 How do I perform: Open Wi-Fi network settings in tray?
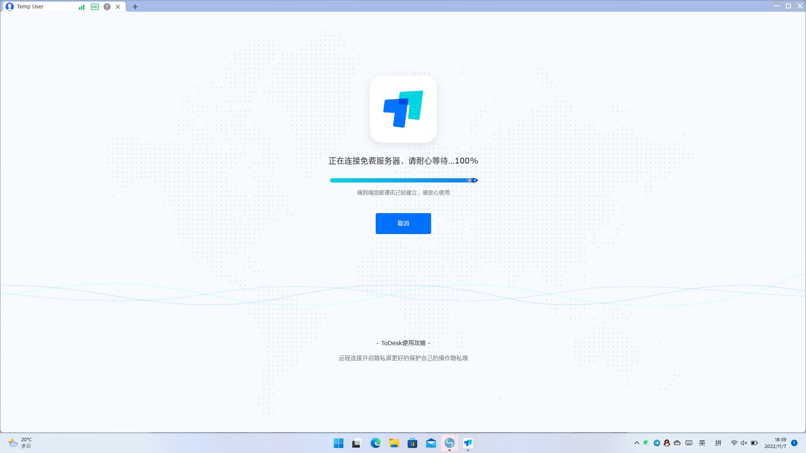734,443
